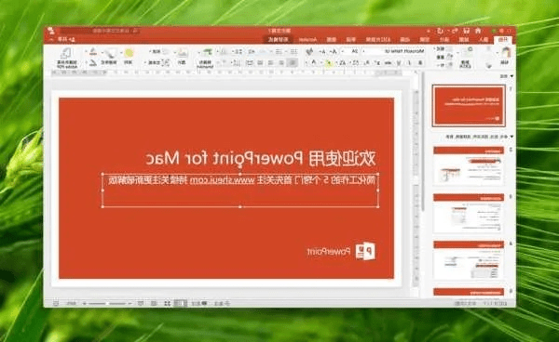Click the slide title welcoming to PowerPoint for Mac
Image resolution: width=559 pixels, height=342 pixels.
[261, 158]
